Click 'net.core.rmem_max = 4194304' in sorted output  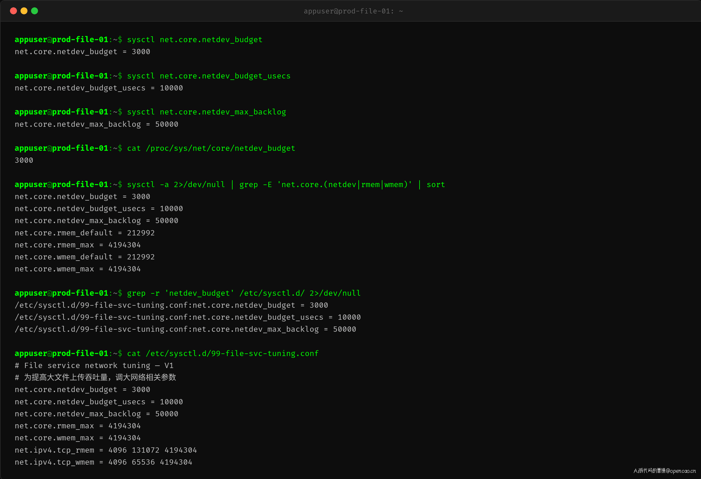(x=78, y=245)
